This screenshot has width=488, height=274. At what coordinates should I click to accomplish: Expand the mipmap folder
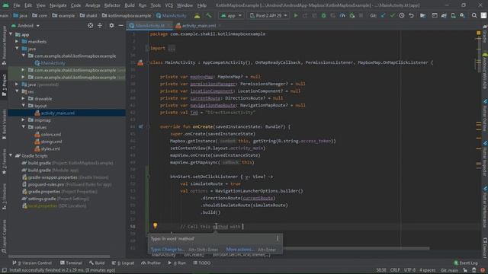pyautogui.click(x=24, y=120)
